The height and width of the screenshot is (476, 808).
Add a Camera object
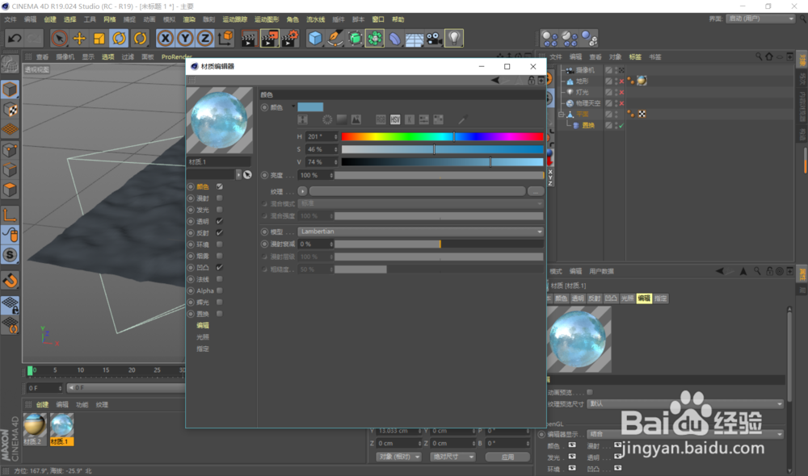pyautogui.click(x=434, y=38)
